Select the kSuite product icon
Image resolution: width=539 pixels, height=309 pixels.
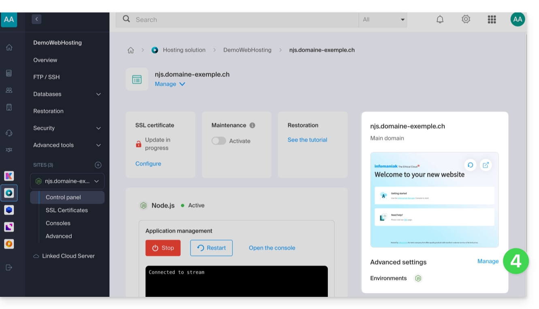tap(9, 176)
